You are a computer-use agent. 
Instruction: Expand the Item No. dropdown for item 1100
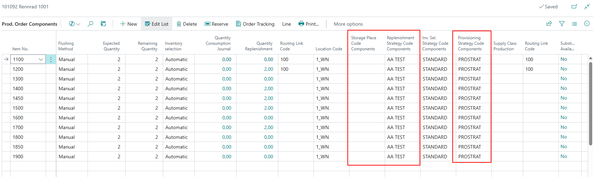[41, 59]
